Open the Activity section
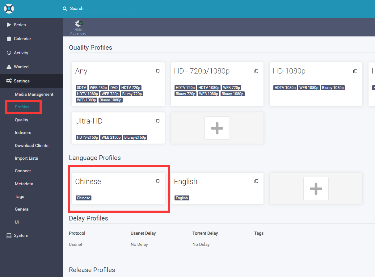 [21, 53]
